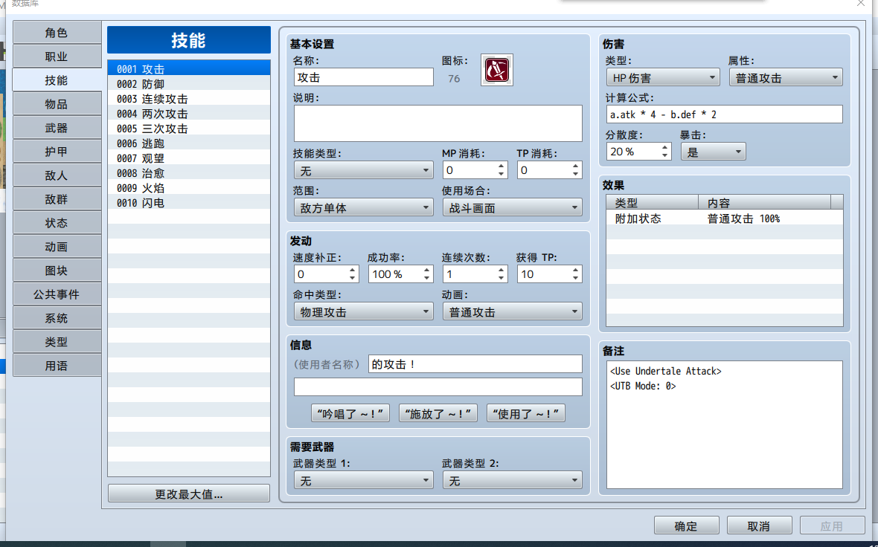Open the 使用场合 dropdown
The width and height of the screenshot is (878, 547).
pos(512,207)
